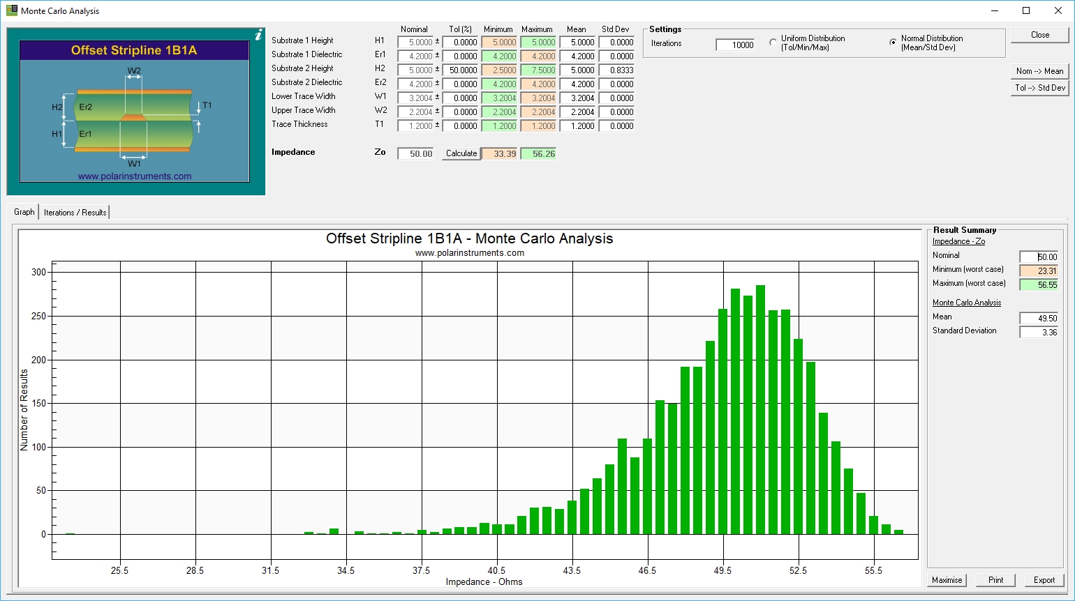Click the Trace Thickness tolerance field
This screenshot has height=601, width=1075.
[x=461, y=126]
